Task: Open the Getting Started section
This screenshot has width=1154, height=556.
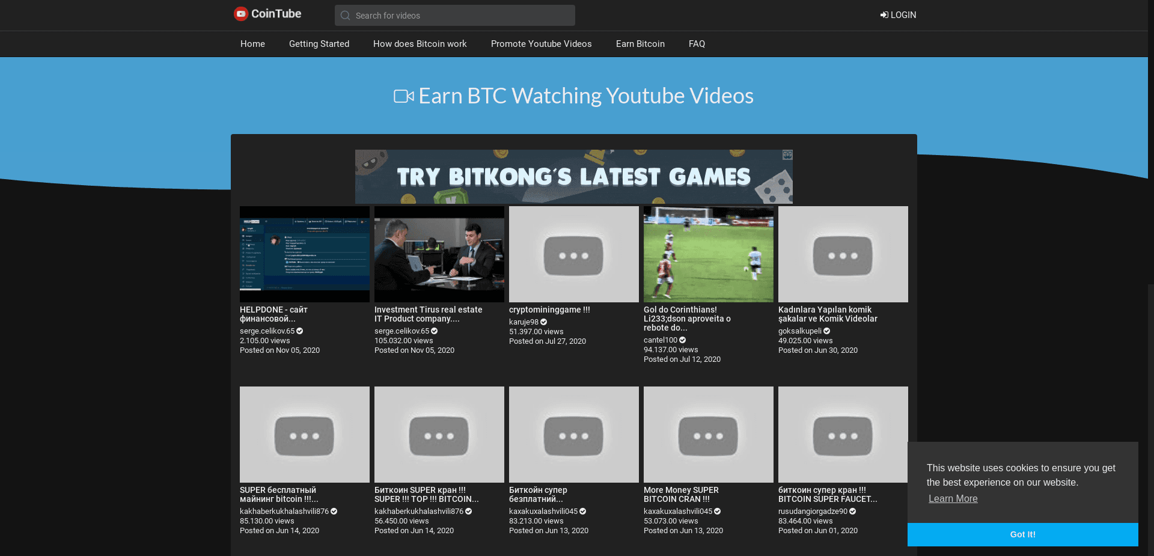Action: pos(319,44)
